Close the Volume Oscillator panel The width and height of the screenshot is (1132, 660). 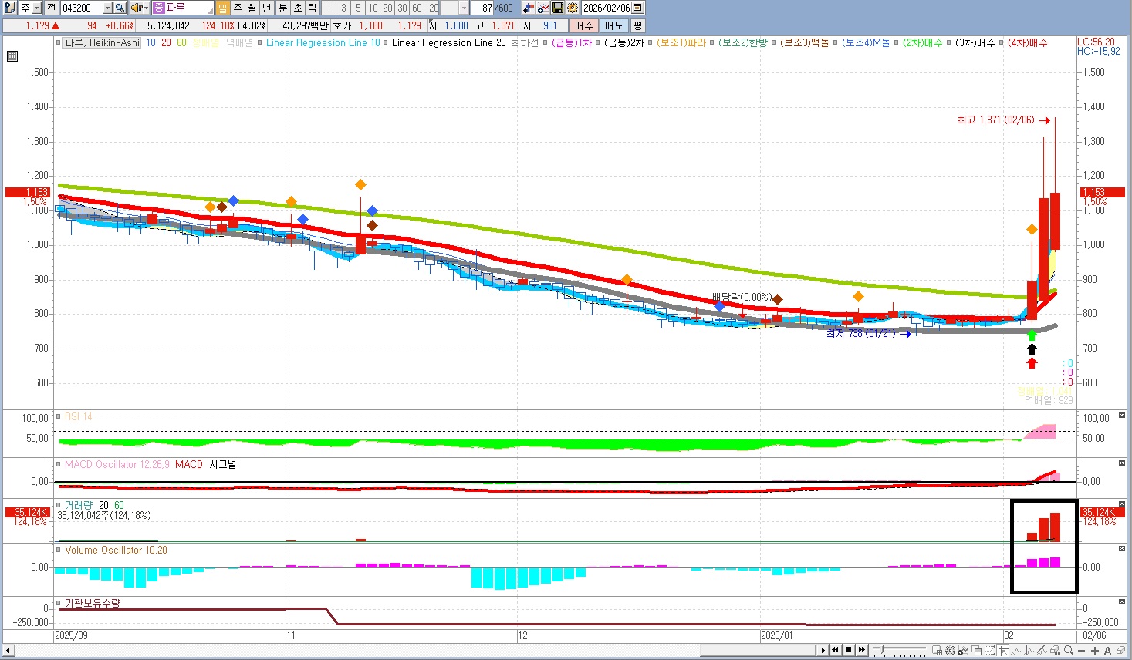pyautogui.click(x=1122, y=548)
